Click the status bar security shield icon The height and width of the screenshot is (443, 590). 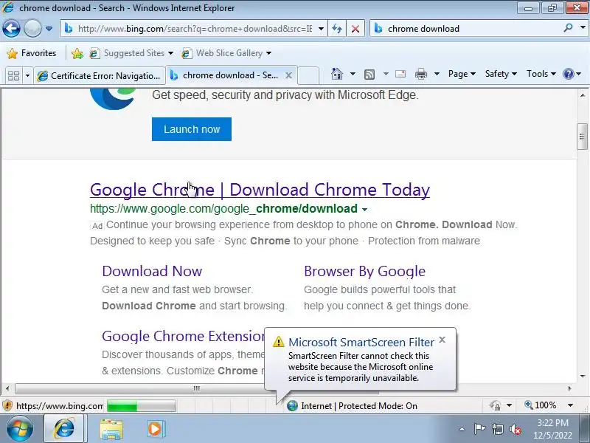coord(7,405)
